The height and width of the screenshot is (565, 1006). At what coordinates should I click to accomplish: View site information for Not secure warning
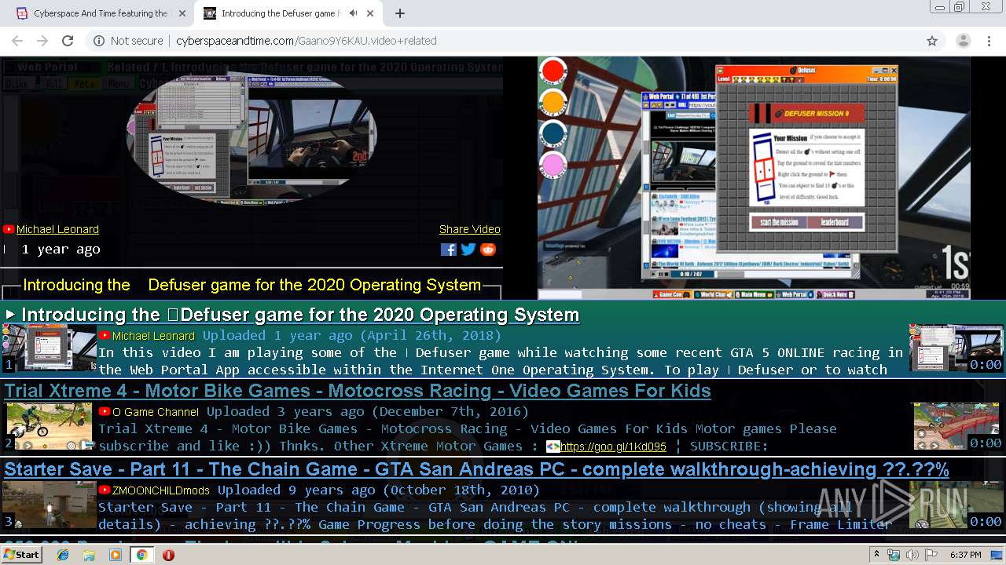pos(129,41)
